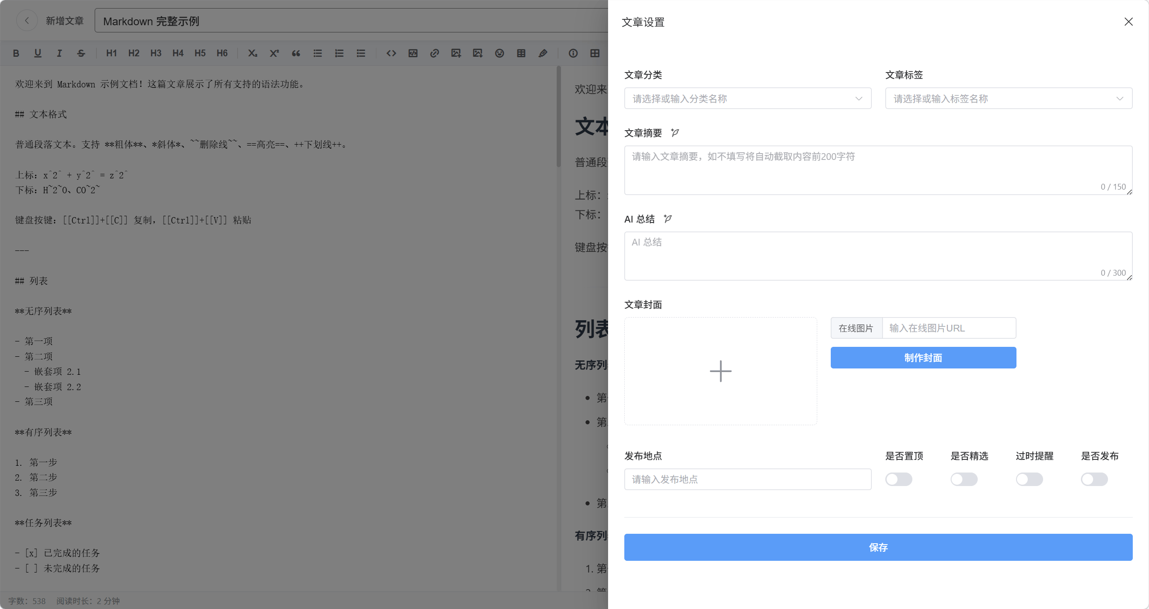Insert an H2 heading

coord(134,53)
